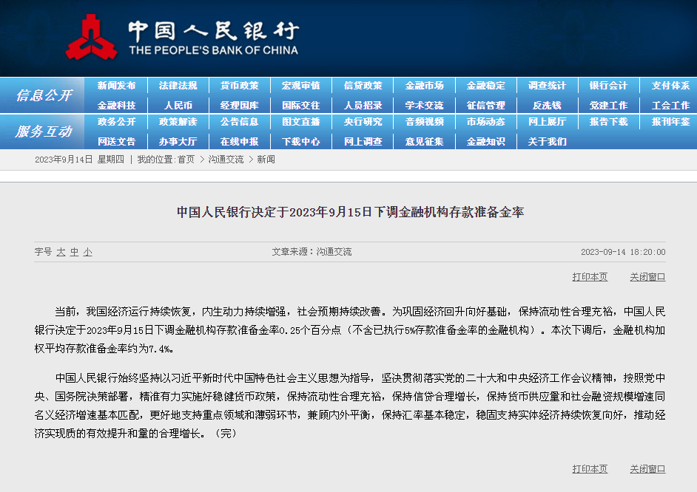
Task: Click the article headline about 存款准备金率
Action: coord(349,212)
